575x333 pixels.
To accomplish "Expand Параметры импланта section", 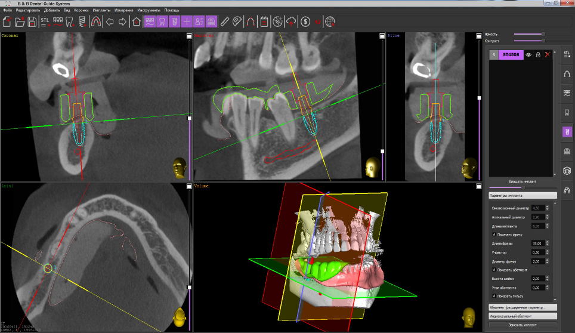I will [x=523, y=196].
